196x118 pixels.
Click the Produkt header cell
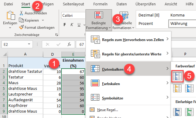(x=25, y=63)
